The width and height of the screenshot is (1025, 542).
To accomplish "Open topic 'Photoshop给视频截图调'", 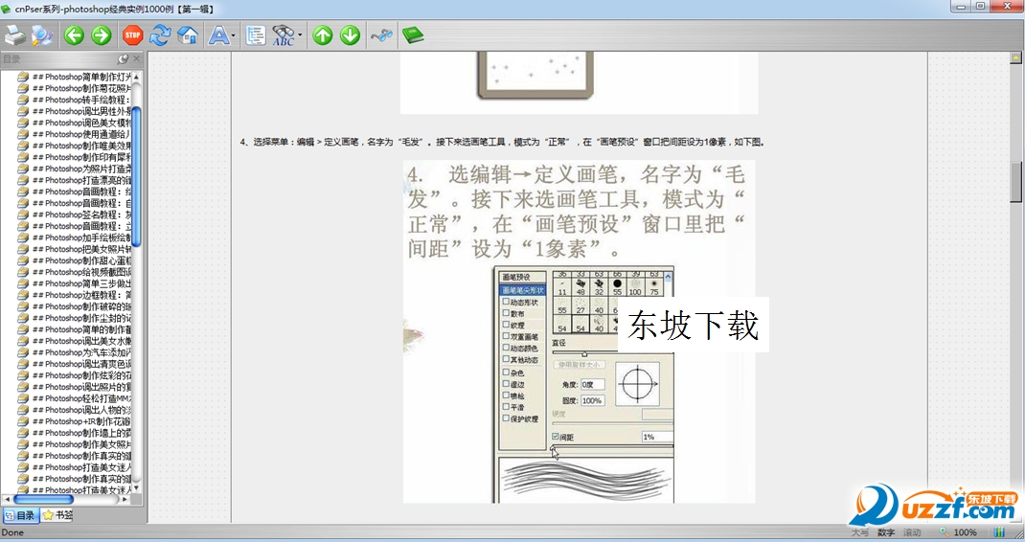I will (x=81, y=272).
